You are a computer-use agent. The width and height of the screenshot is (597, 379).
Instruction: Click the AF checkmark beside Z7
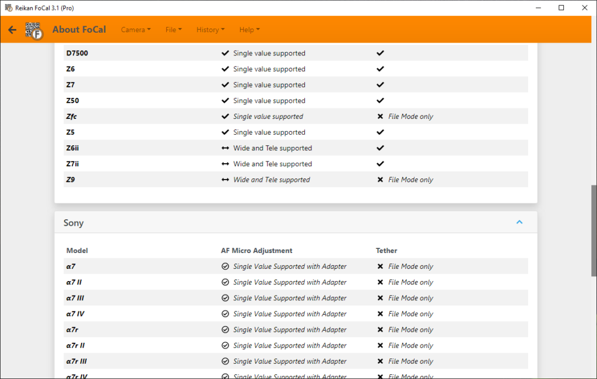pyautogui.click(x=225, y=85)
